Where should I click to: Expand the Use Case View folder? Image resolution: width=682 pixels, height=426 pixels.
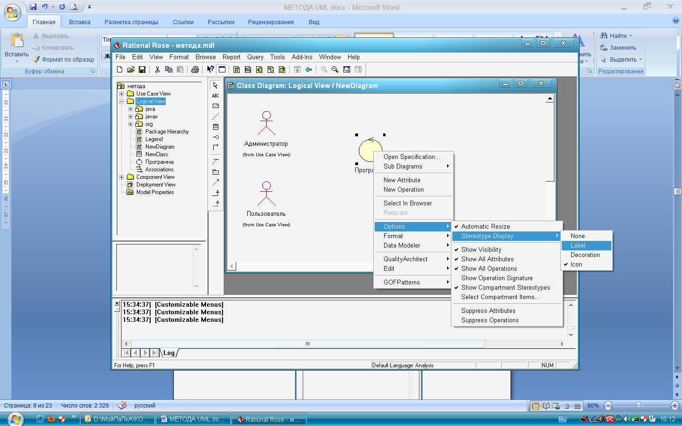tap(122, 94)
